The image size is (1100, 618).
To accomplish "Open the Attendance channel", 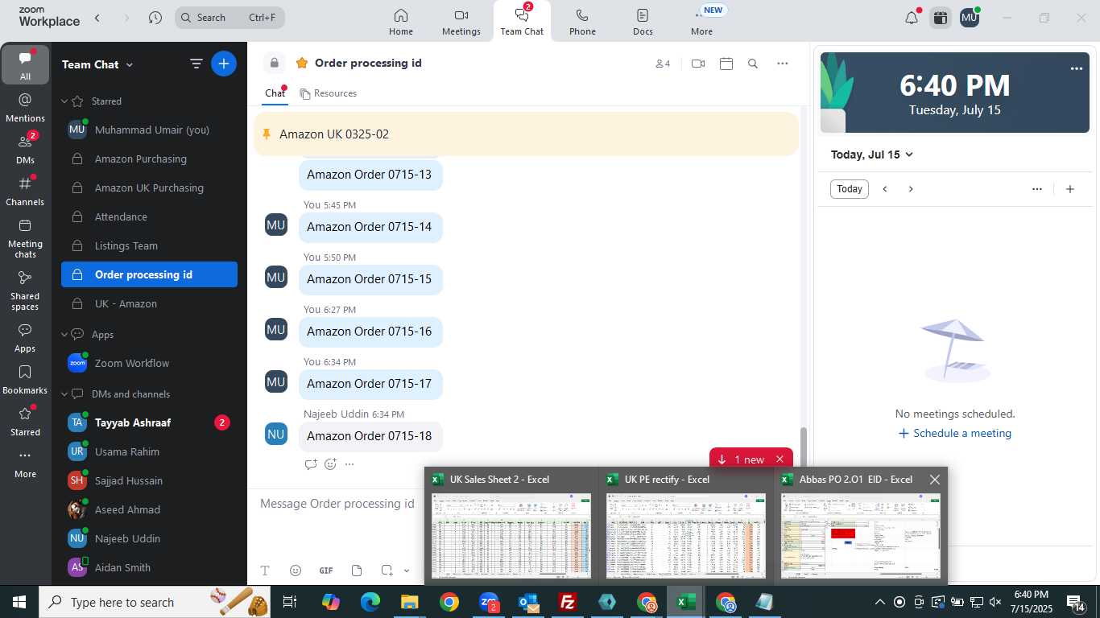I will pyautogui.click(x=149, y=216).
